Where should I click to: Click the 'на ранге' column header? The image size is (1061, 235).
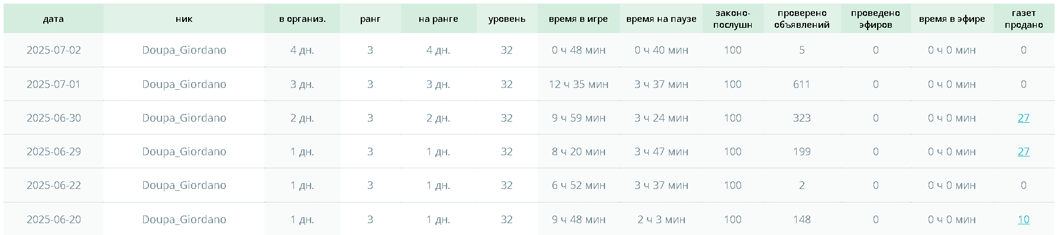click(x=438, y=19)
